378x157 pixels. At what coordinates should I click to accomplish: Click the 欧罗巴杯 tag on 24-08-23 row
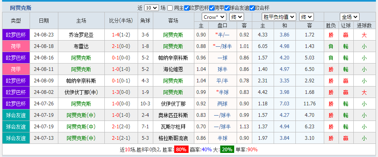[x=16, y=35]
